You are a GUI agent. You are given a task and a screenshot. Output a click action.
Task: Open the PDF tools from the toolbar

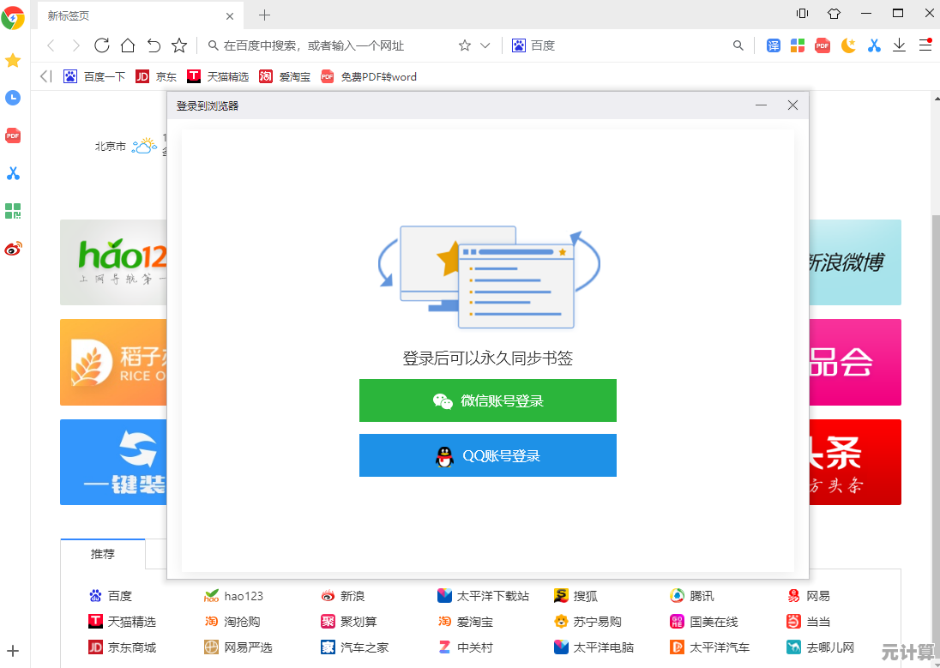[822, 45]
